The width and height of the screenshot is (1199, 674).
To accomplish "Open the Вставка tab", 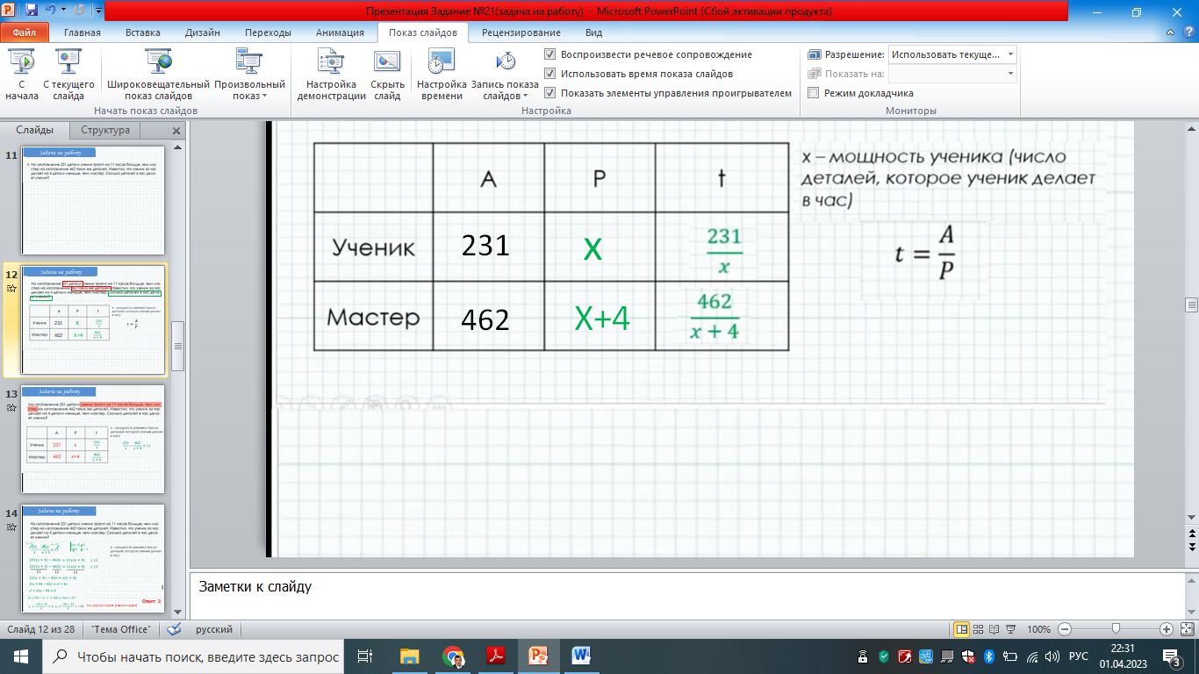I will (143, 32).
